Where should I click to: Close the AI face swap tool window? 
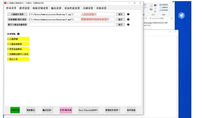[x=140, y=3]
